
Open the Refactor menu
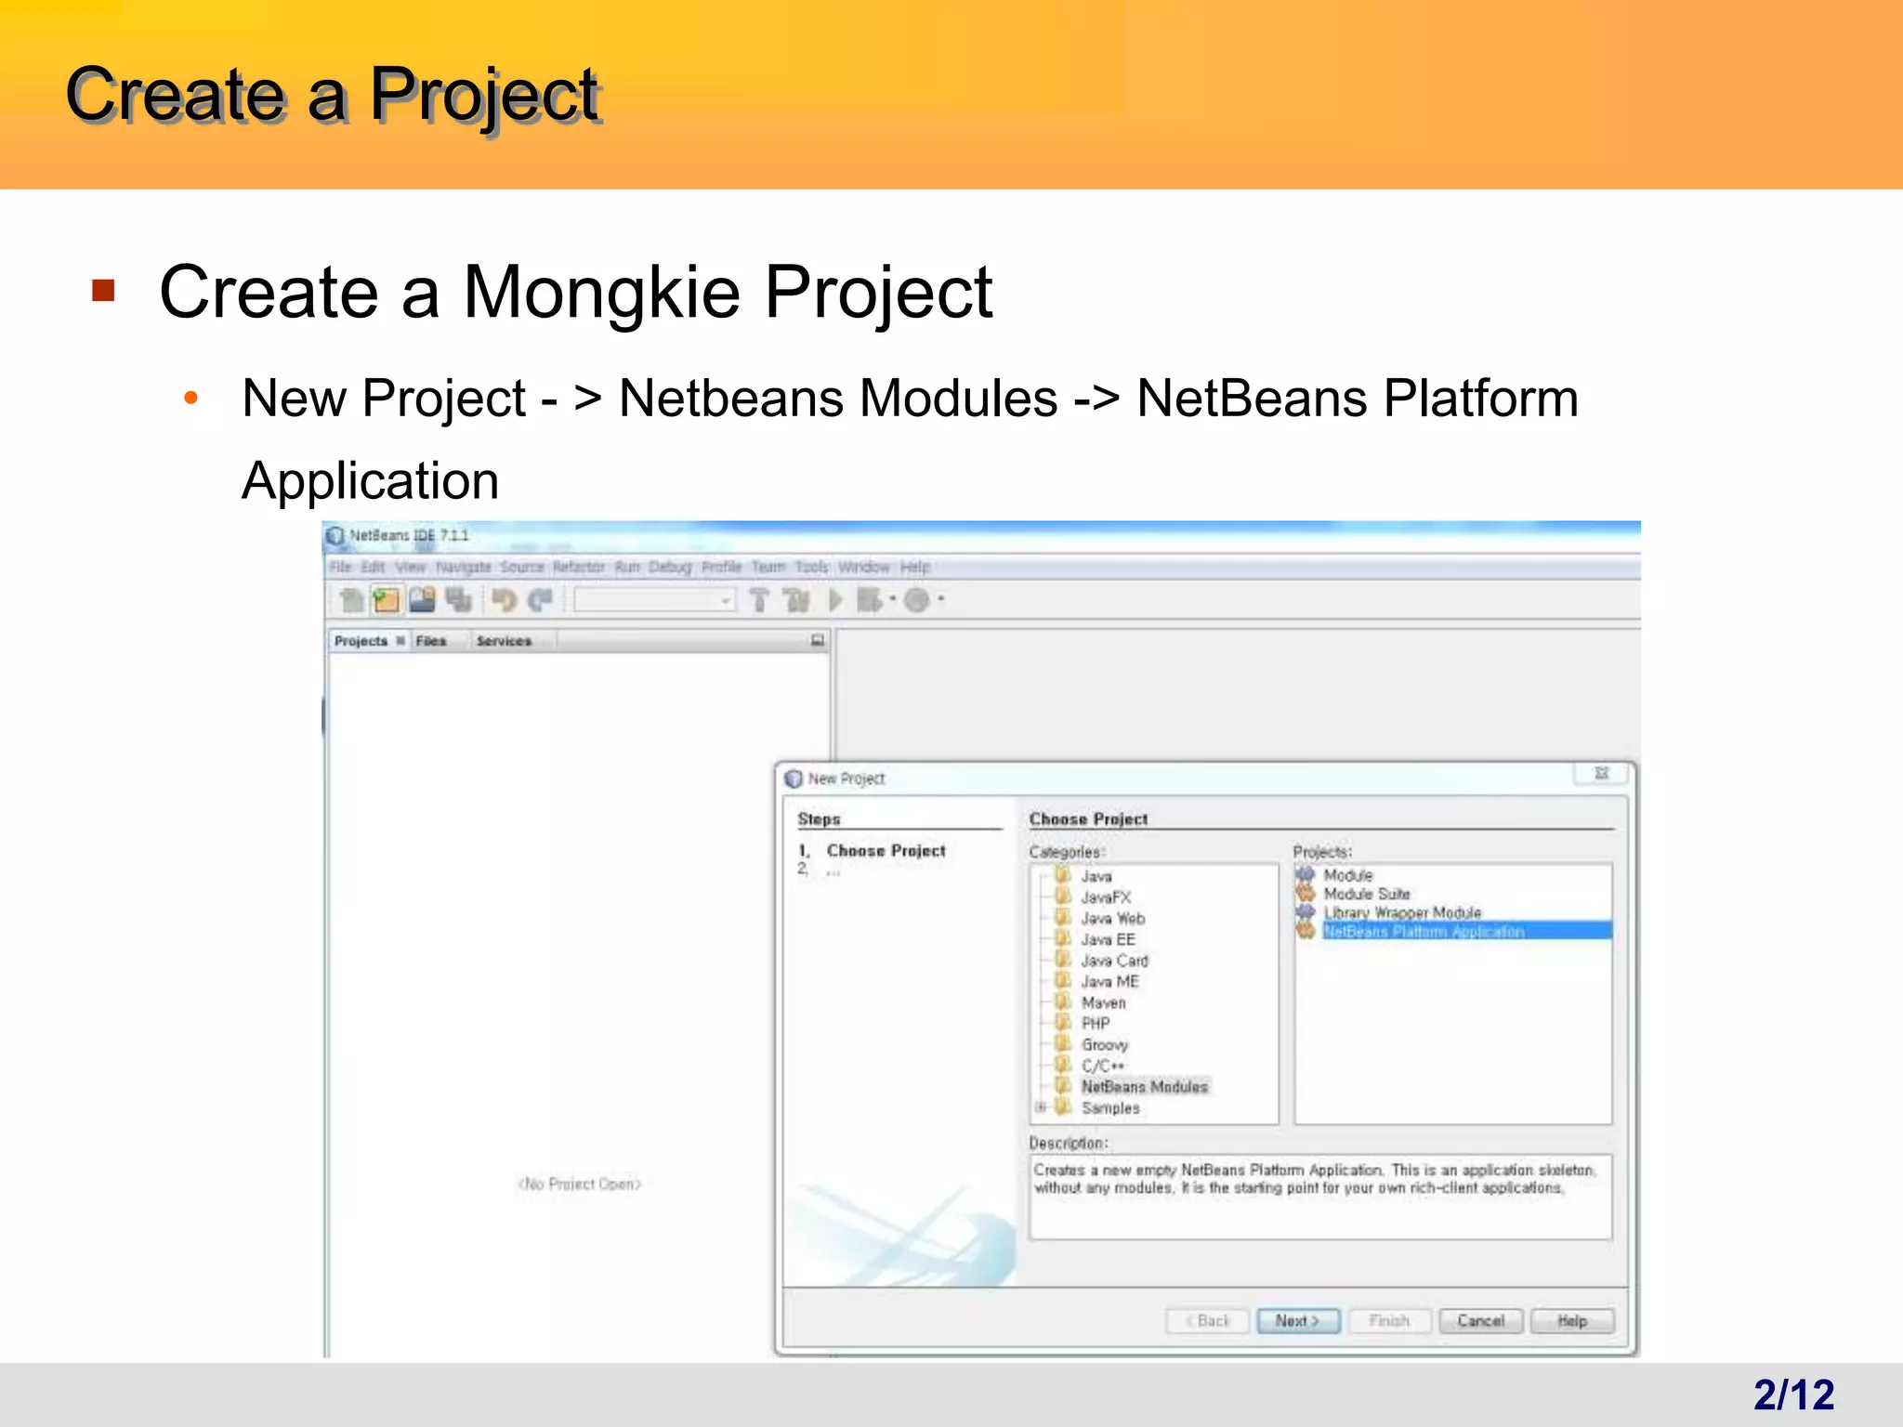tap(578, 567)
